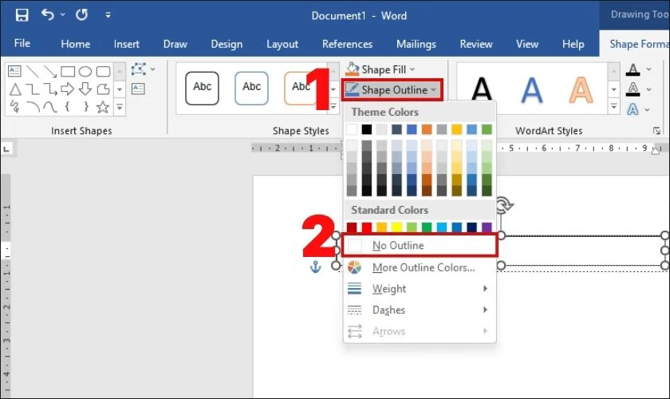Select the Isosceles Triangle shape
Image resolution: width=670 pixels, height=399 pixels.
15,89
